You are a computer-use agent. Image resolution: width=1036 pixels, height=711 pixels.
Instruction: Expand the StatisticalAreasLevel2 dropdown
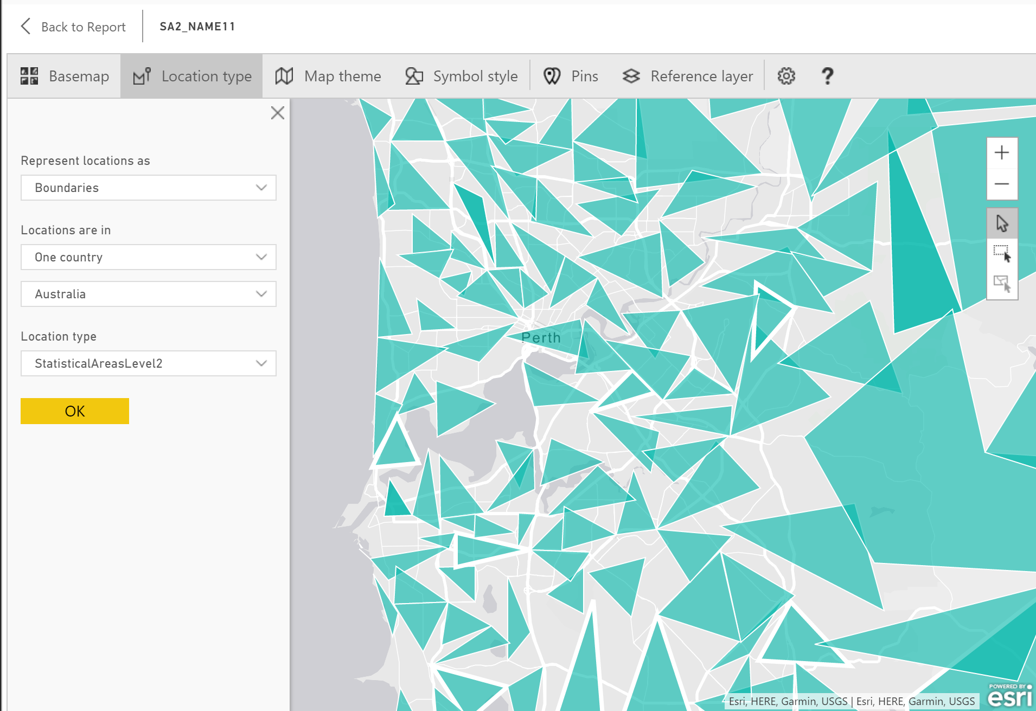tap(149, 363)
